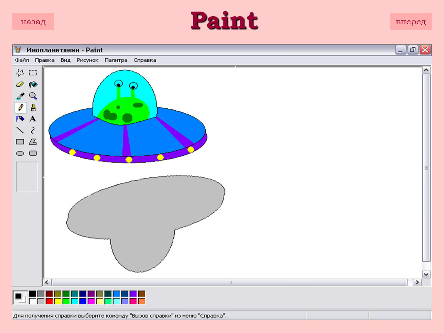Select the cyan color swatch

pos(75,301)
